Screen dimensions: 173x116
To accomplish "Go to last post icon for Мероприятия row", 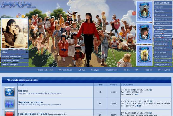I will pos(151,101).
